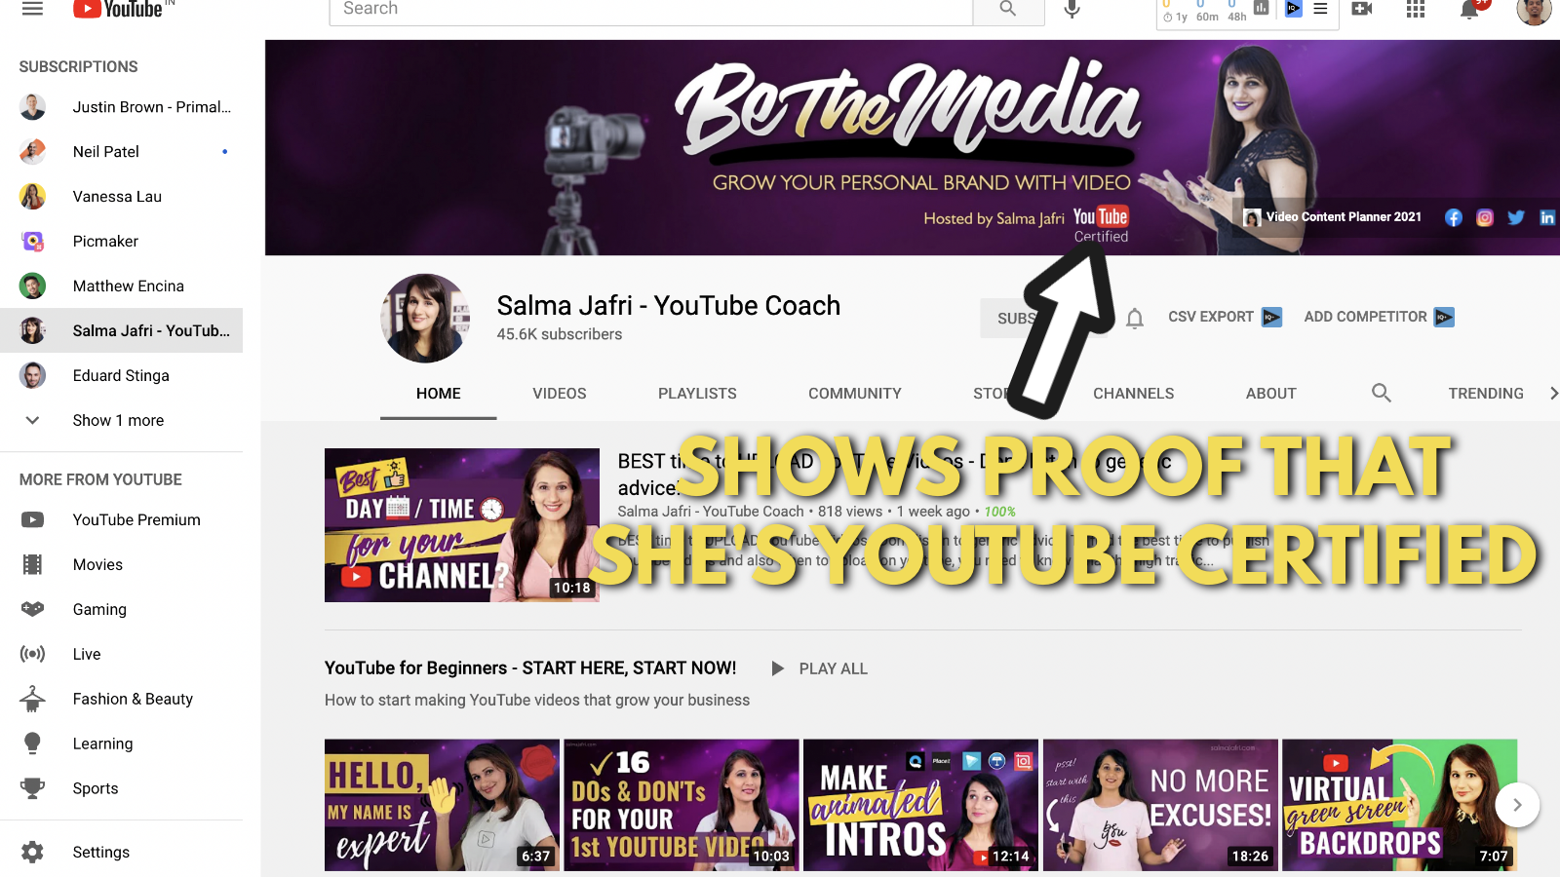Open Vanessa Lau subscription channel

(121, 197)
